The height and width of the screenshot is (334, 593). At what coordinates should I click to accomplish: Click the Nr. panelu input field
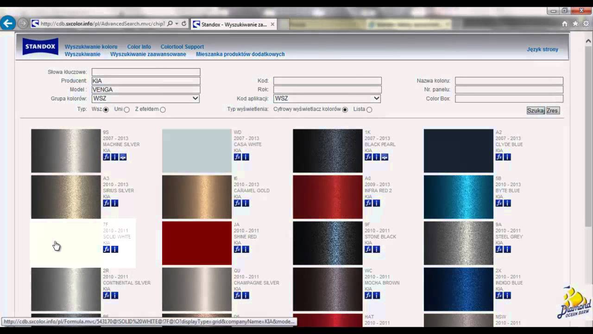point(509,90)
